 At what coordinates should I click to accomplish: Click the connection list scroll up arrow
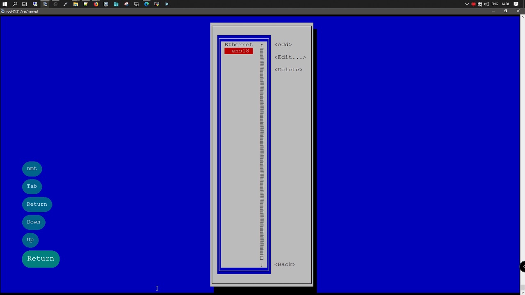coord(262,45)
